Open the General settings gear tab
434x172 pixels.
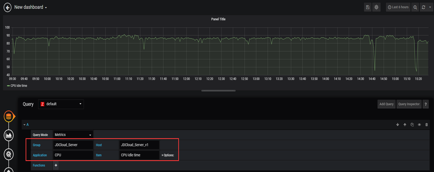point(9,154)
